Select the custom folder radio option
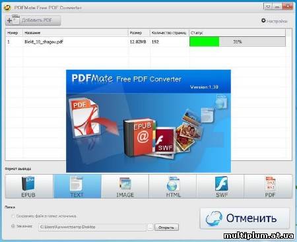This screenshot has width=297, height=242. coord(13,226)
